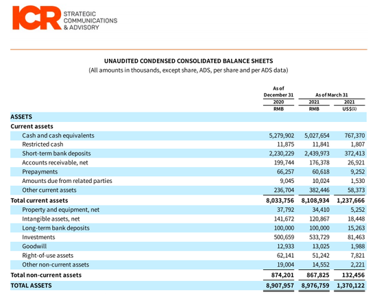Click the TOTAL ASSETS value 1,370,122
The image size is (377, 294).
pos(350,286)
